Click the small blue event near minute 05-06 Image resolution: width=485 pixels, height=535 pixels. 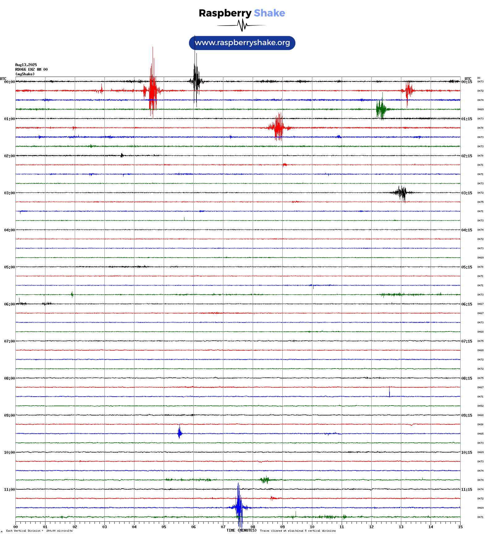(179, 433)
